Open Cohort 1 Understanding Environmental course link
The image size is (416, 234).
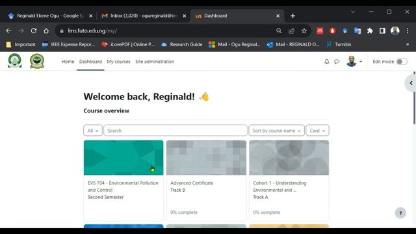coord(279,187)
